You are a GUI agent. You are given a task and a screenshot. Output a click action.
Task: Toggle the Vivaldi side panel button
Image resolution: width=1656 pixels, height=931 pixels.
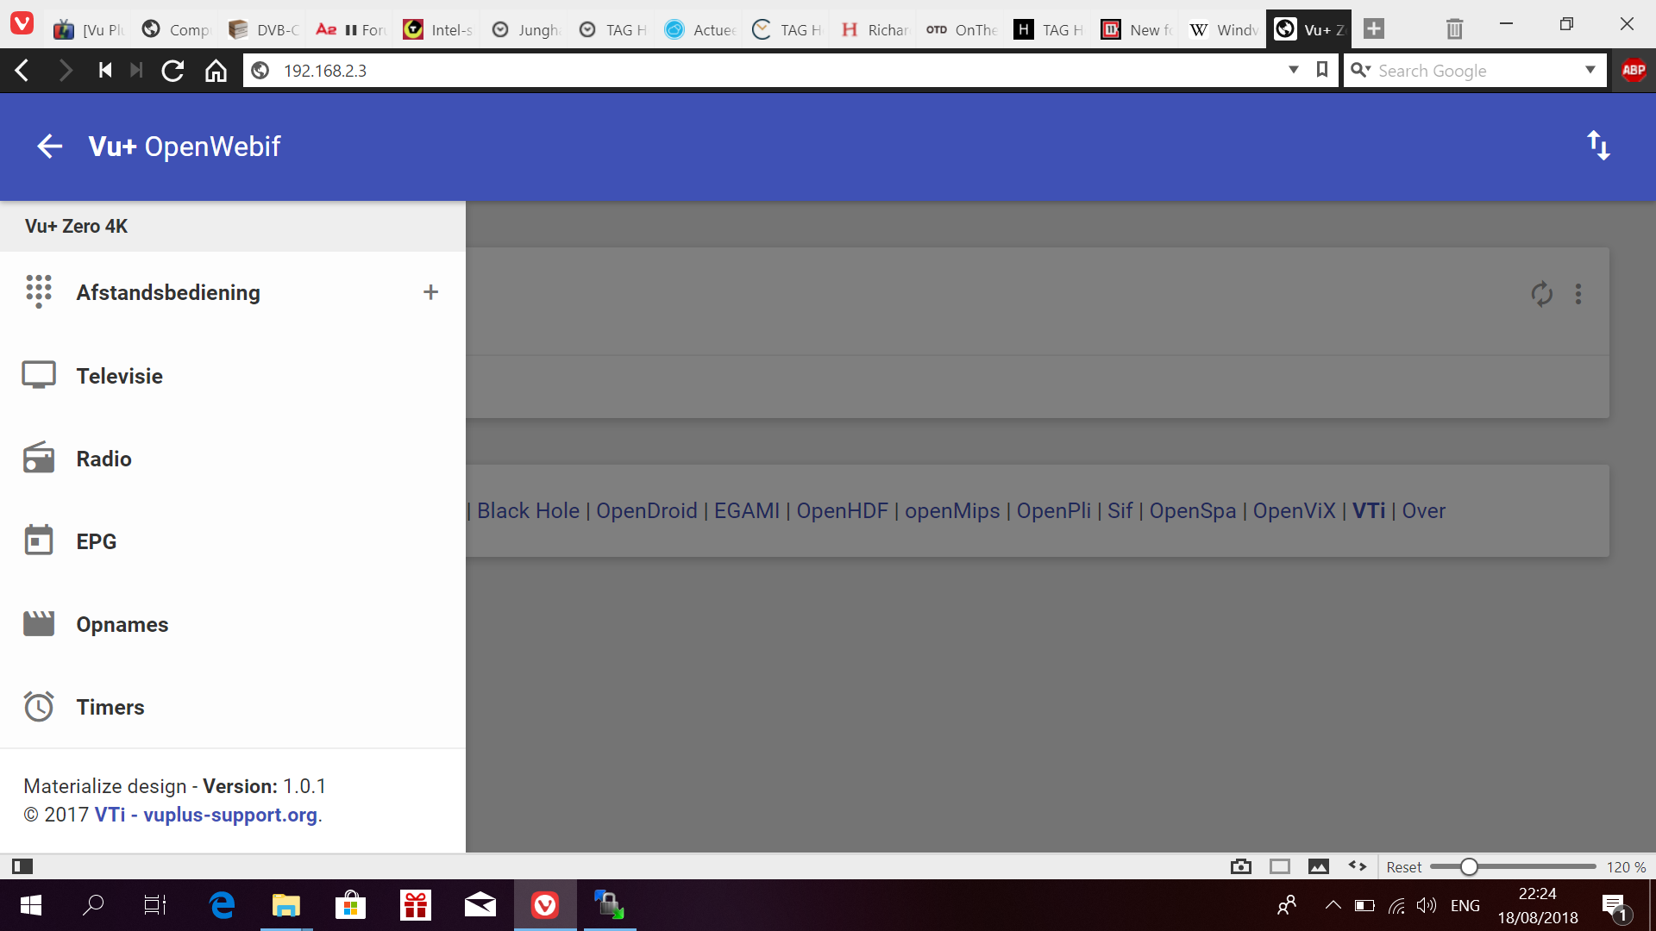coord(22,866)
